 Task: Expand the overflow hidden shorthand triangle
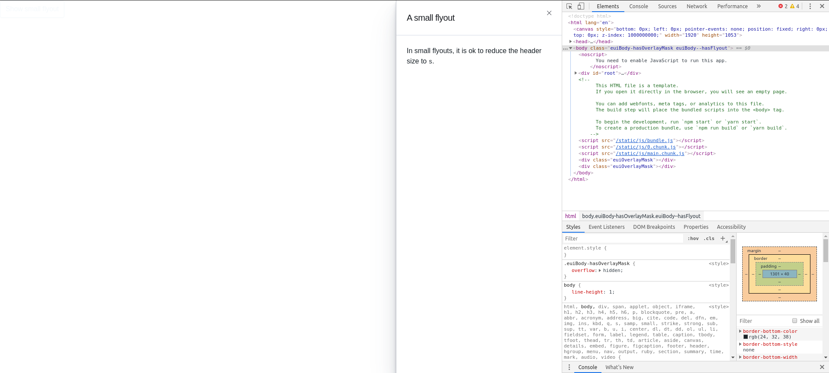[600, 270]
